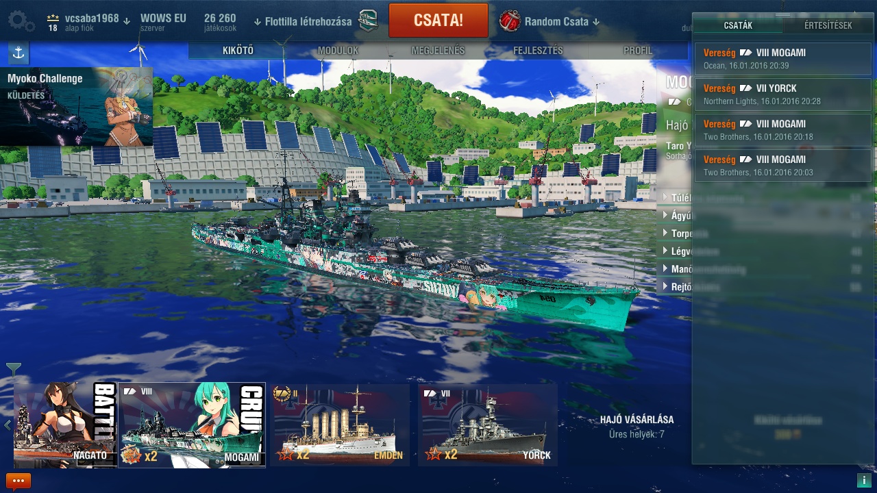Click the anchor port icon
Screen dimensions: 877x493
click(18, 53)
